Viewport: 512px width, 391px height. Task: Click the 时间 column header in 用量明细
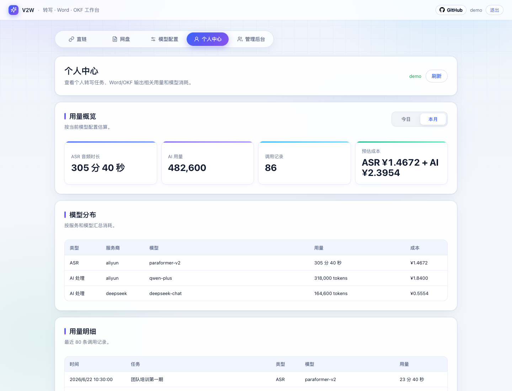(74, 364)
